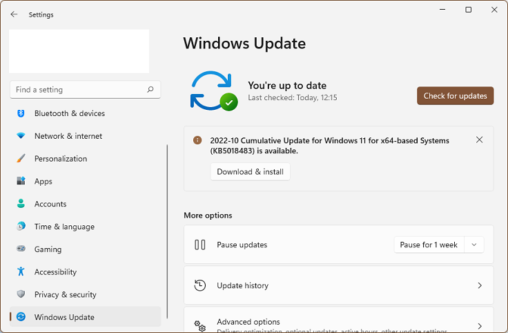Viewport: 508px width, 333px height.
Task: Click the Gaming controller icon
Action: (x=21, y=249)
